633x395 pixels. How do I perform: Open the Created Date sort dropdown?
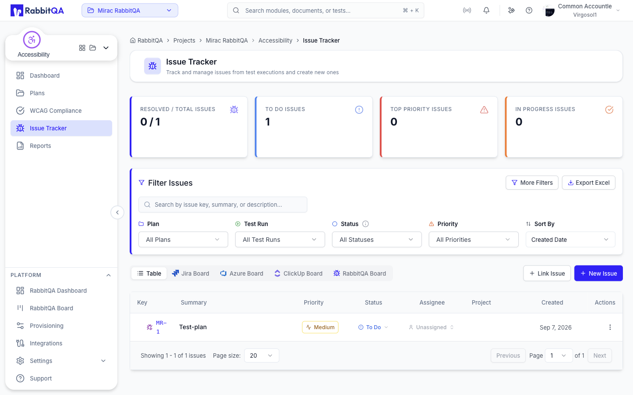coord(570,240)
